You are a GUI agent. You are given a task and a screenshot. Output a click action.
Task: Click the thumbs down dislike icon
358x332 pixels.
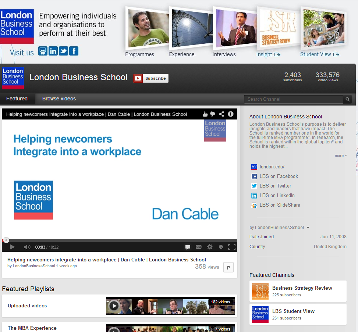coord(213,114)
